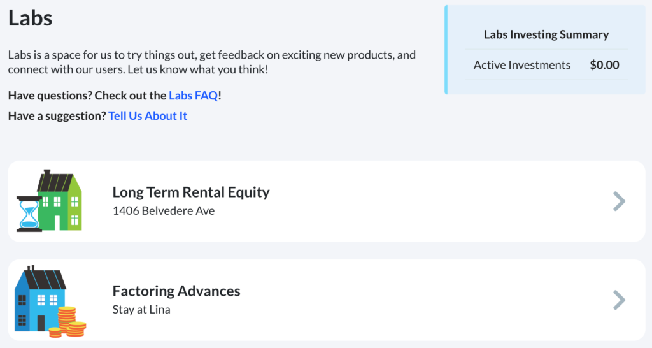652x348 pixels.
Task: Click the green house icon
Action: [59, 199]
